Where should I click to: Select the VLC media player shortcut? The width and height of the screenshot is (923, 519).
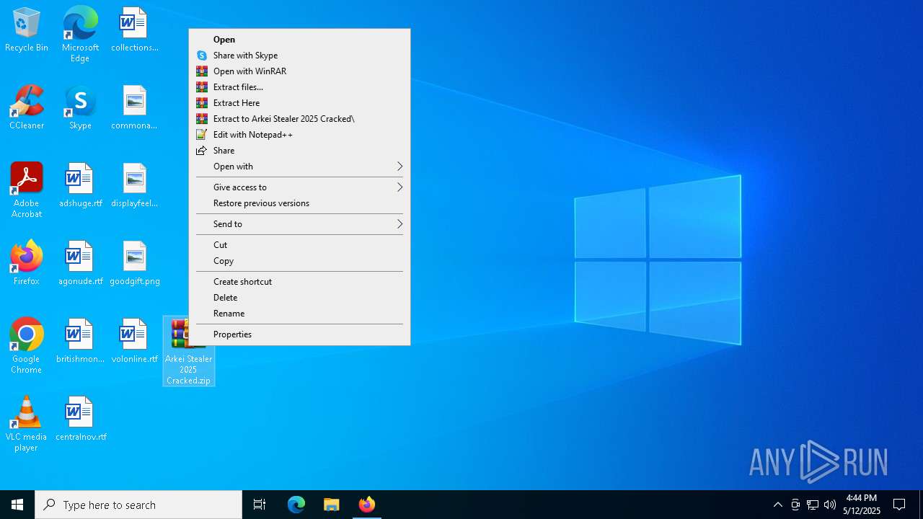pos(27,424)
